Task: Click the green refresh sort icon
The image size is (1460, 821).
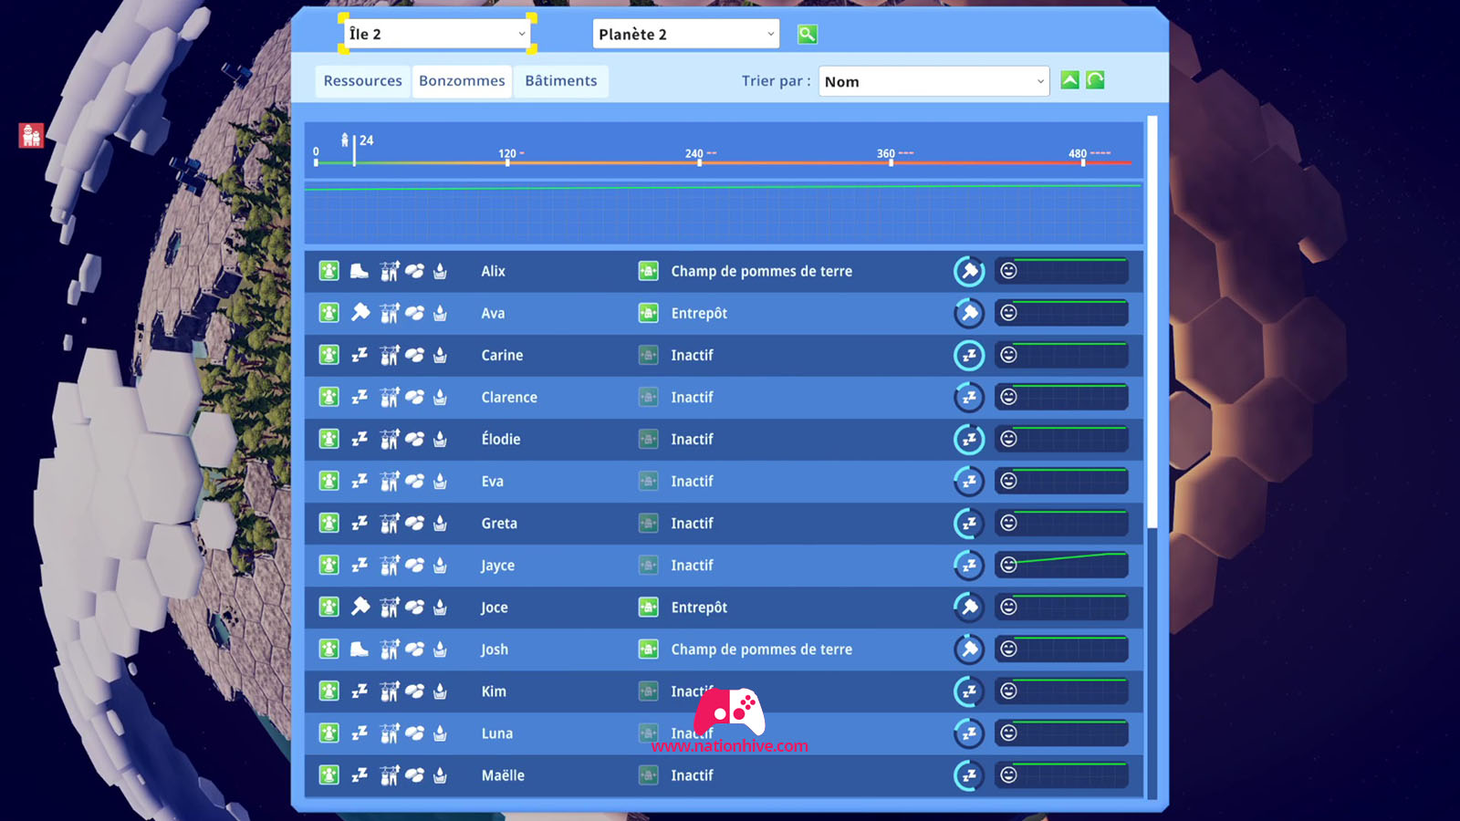Action: coord(1095,80)
